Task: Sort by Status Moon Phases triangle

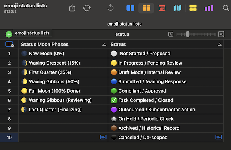Action: (x=104, y=44)
